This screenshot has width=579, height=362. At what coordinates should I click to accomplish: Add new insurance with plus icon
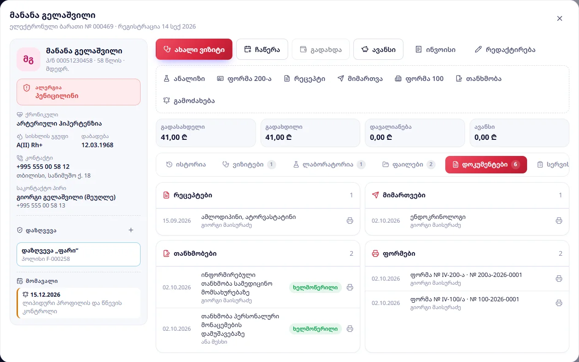[131, 230]
